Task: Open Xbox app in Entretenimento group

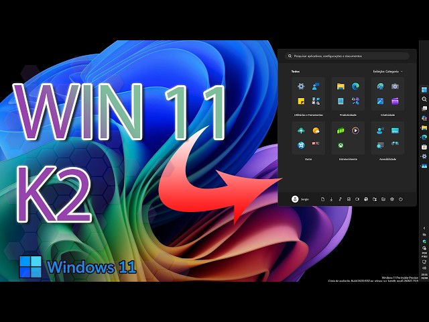Action: 341,145
